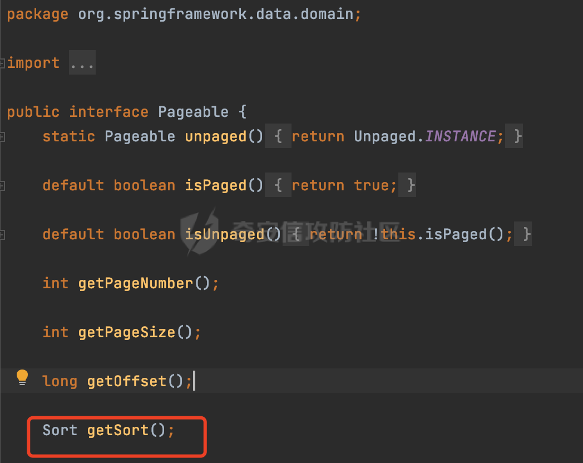583x463 pixels.
Task: Click the purple INSTANCE constant
Action: pyautogui.click(x=460, y=136)
